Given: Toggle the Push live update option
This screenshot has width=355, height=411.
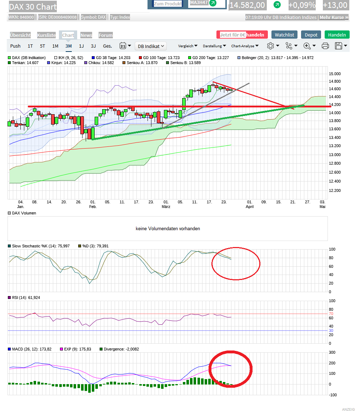Looking at the screenshot, I should coord(15,46).
